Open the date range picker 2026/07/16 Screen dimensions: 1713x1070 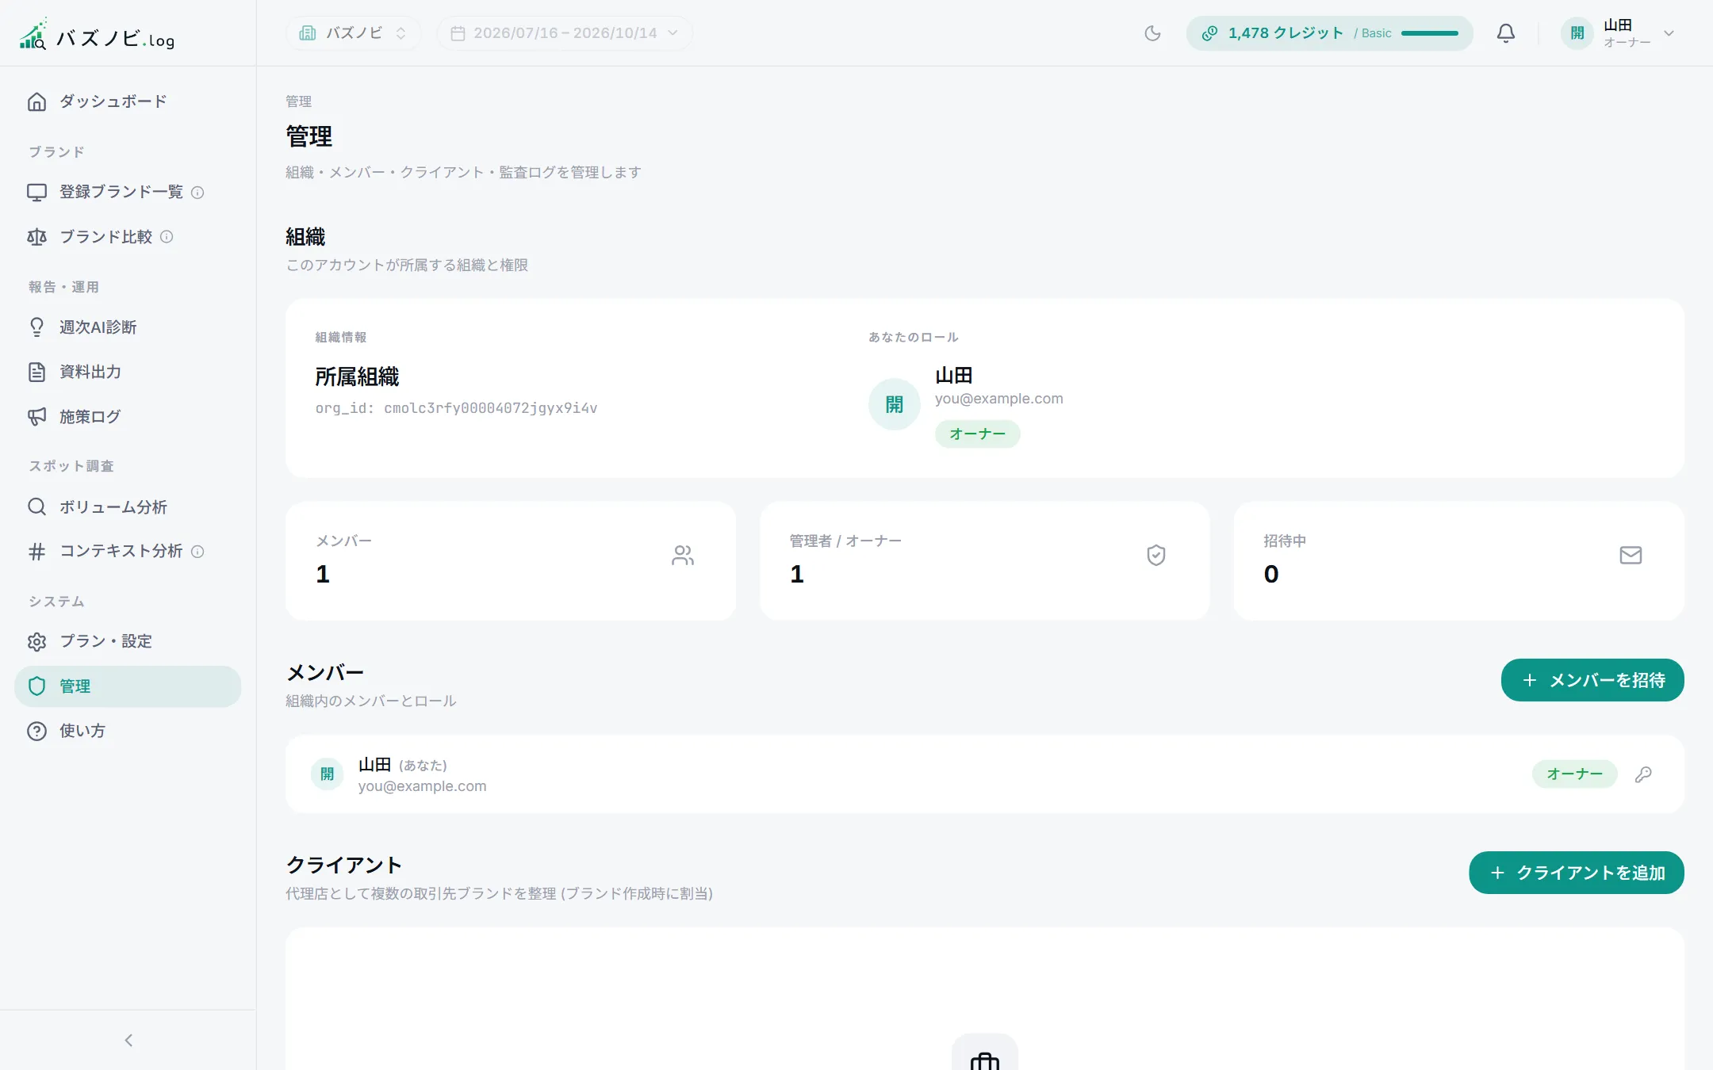click(565, 33)
